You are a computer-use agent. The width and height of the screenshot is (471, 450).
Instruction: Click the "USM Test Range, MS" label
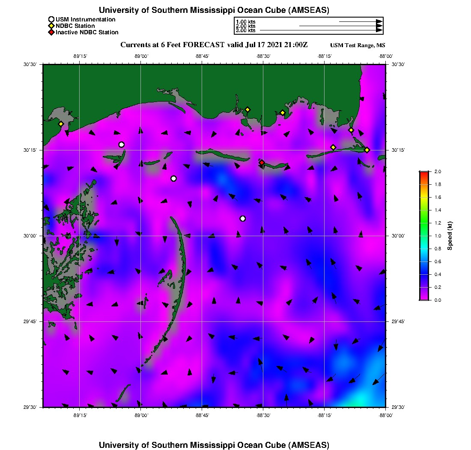[358, 46]
